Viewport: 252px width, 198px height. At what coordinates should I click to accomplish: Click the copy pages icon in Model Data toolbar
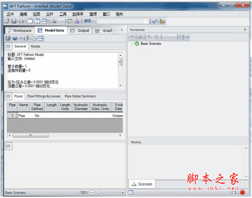pos(33,38)
